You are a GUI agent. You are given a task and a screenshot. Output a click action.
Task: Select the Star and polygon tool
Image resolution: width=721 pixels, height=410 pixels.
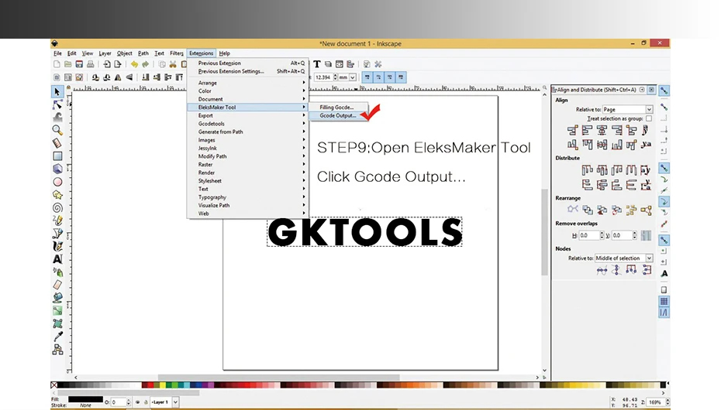(x=57, y=194)
